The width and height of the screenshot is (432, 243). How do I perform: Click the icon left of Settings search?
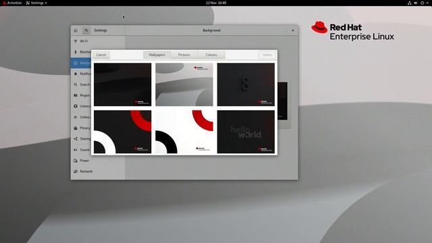coord(76,30)
